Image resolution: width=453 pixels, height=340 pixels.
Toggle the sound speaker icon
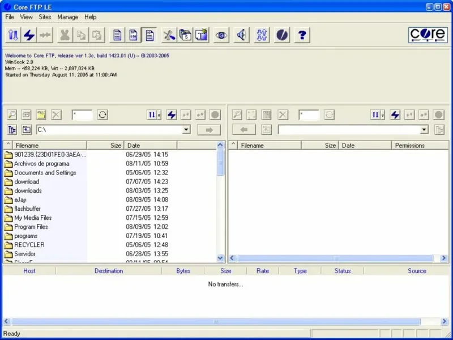pyautogui.click(x=242, y=35)
